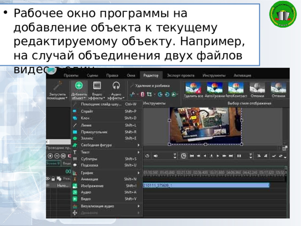
Task: Click the green rotate-by-angle icon
Action: tap(174, 94)
